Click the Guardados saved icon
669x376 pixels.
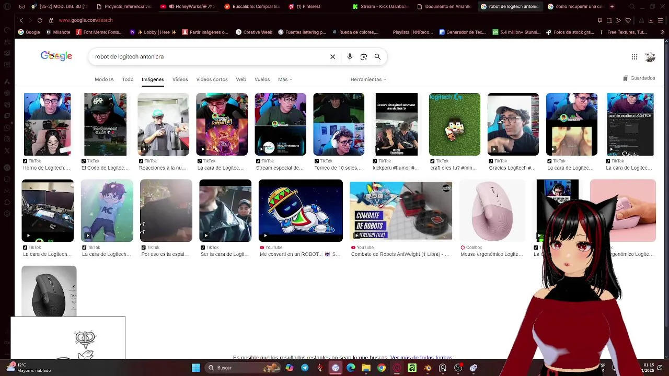[x=639, y=78]
